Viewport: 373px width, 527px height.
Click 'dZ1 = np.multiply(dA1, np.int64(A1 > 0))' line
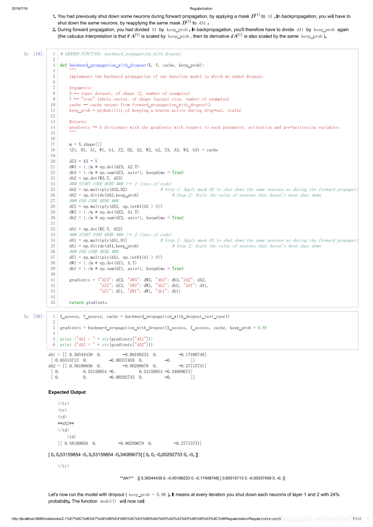click(115, 257)
